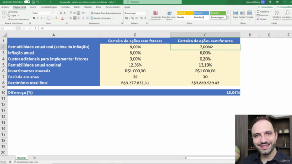
Task: Toggle the Salvamento Automático switch
Action: (27, 2)
